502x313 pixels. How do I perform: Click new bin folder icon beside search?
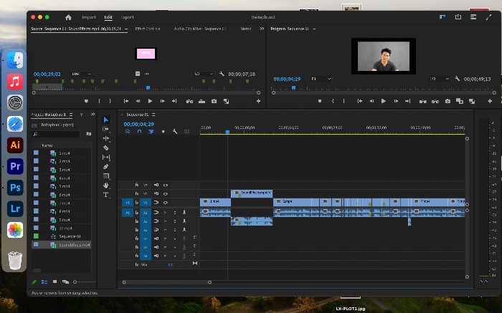point(89,134)
